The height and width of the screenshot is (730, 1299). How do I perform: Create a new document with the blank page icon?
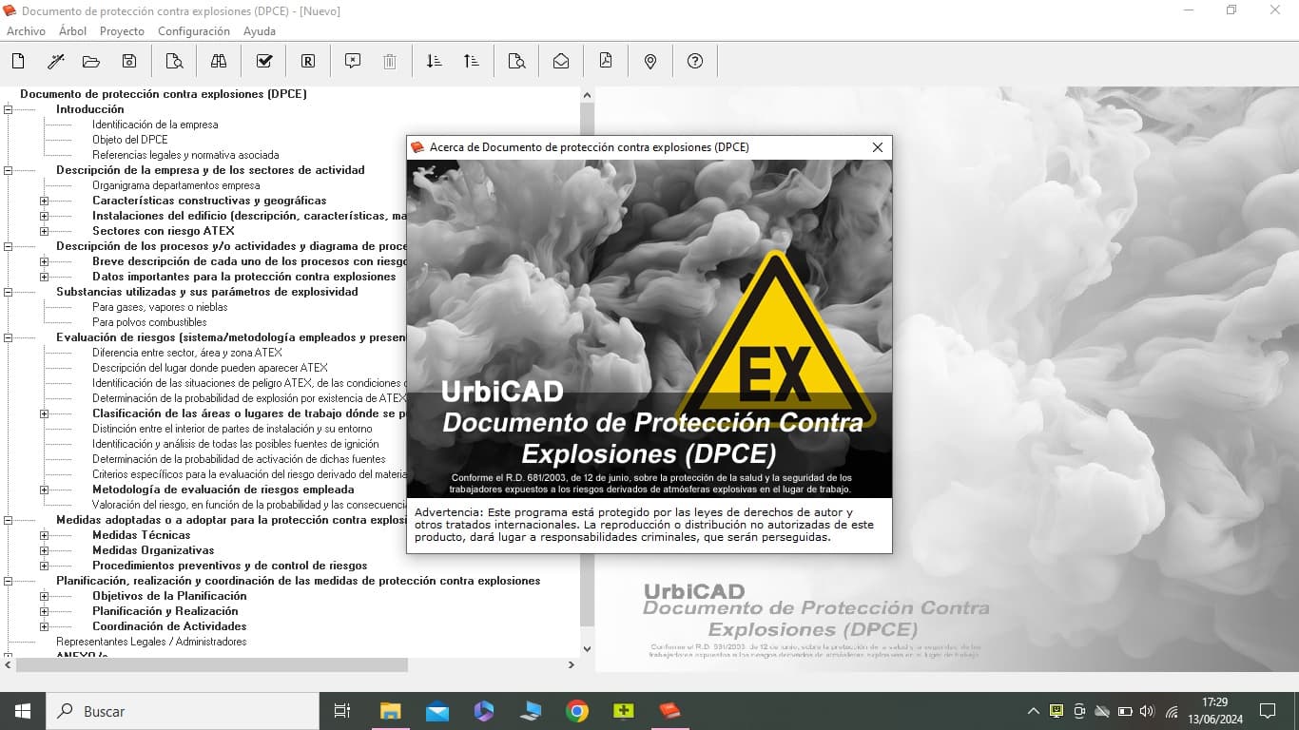pos(18,61)
